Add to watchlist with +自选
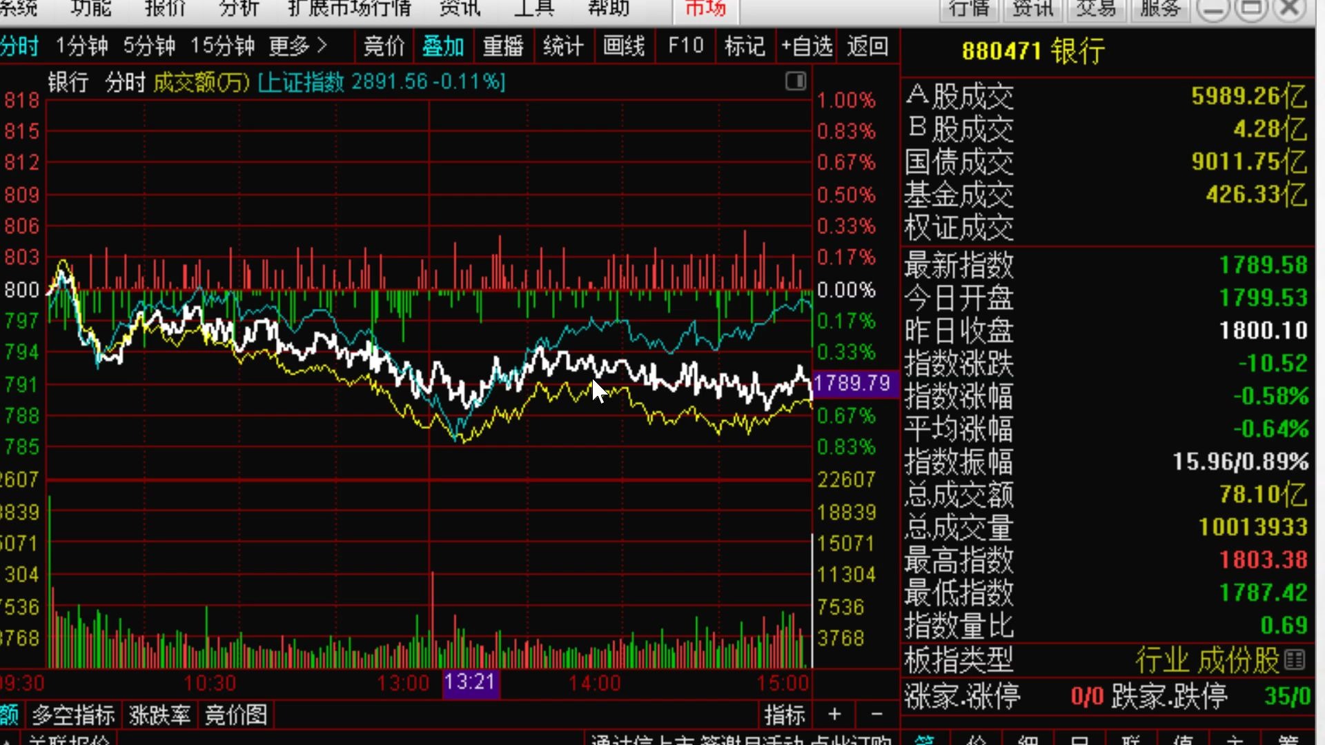Screen dimensions: 1325x745 coord(806,46)
